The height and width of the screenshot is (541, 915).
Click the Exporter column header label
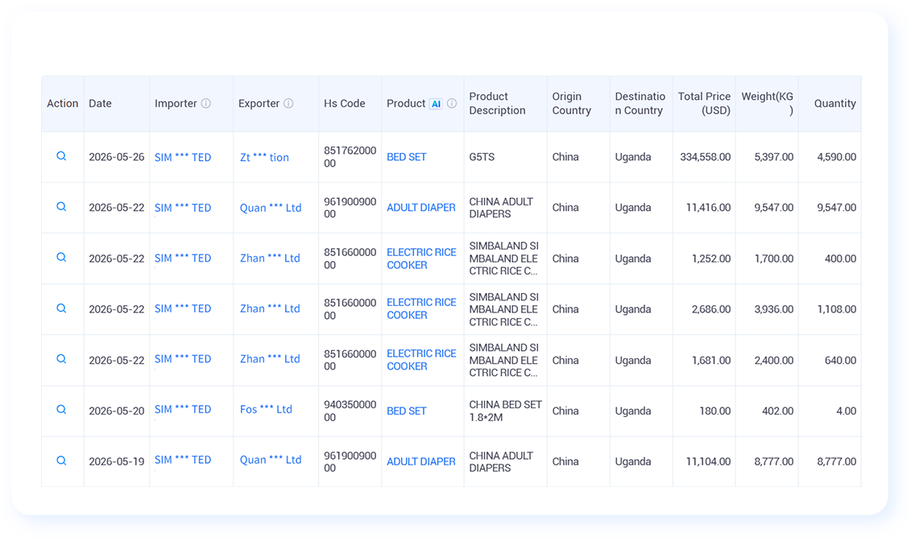point(259,103)
